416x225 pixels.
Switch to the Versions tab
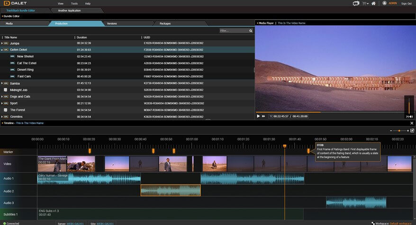pos(112,23)
